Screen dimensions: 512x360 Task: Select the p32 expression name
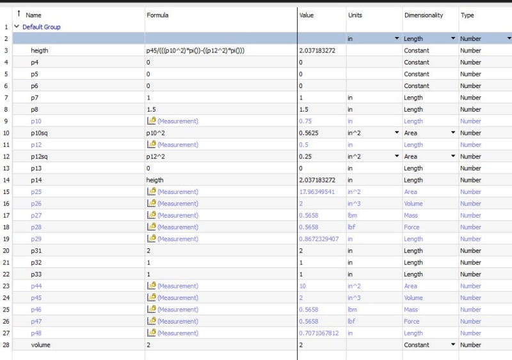click(x=36, y=262)
